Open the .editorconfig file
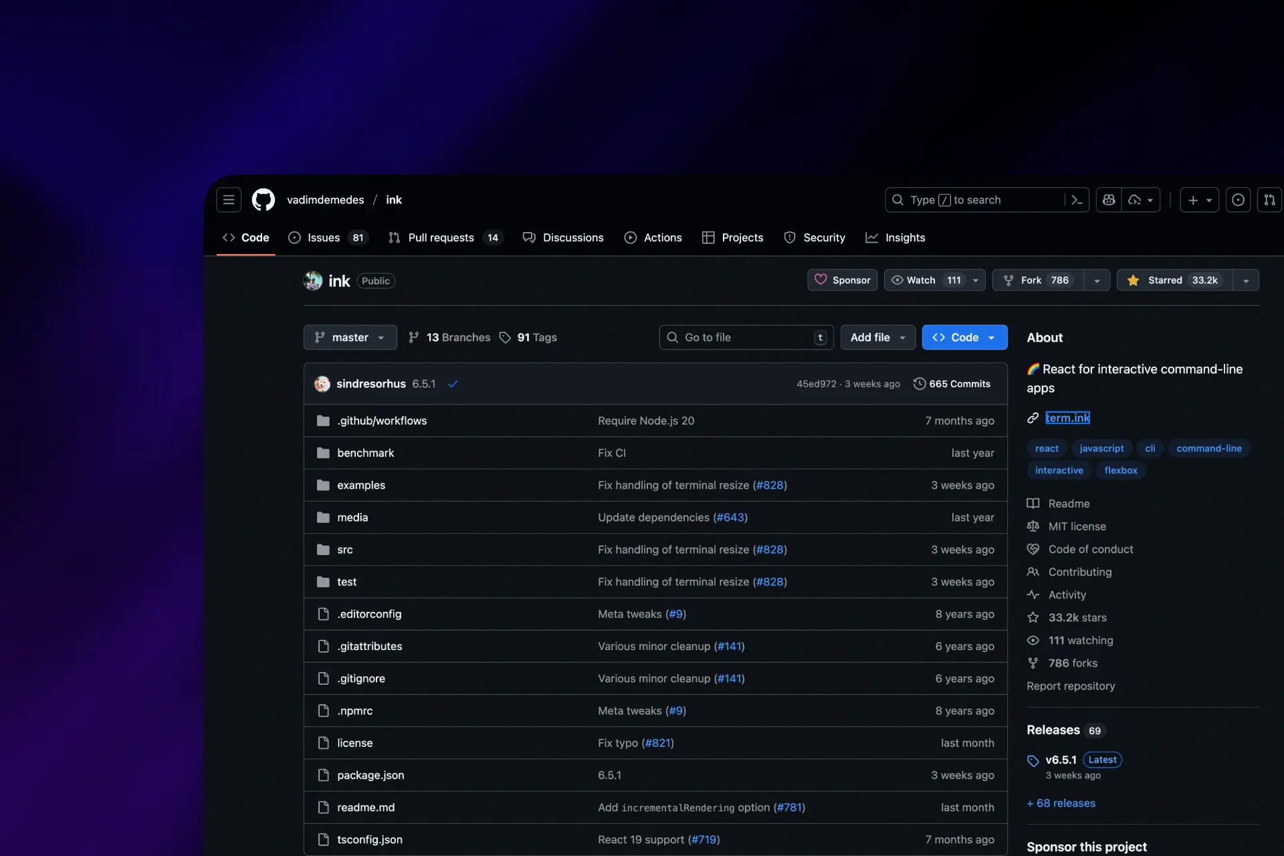The height and width of the screenshot is (856, 1284). (369, 614)
